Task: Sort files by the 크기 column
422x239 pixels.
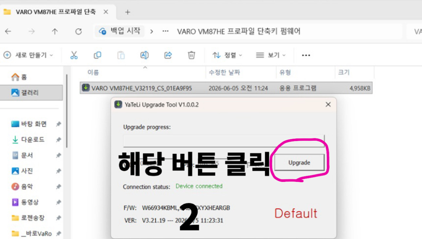Action: [344, 72]
